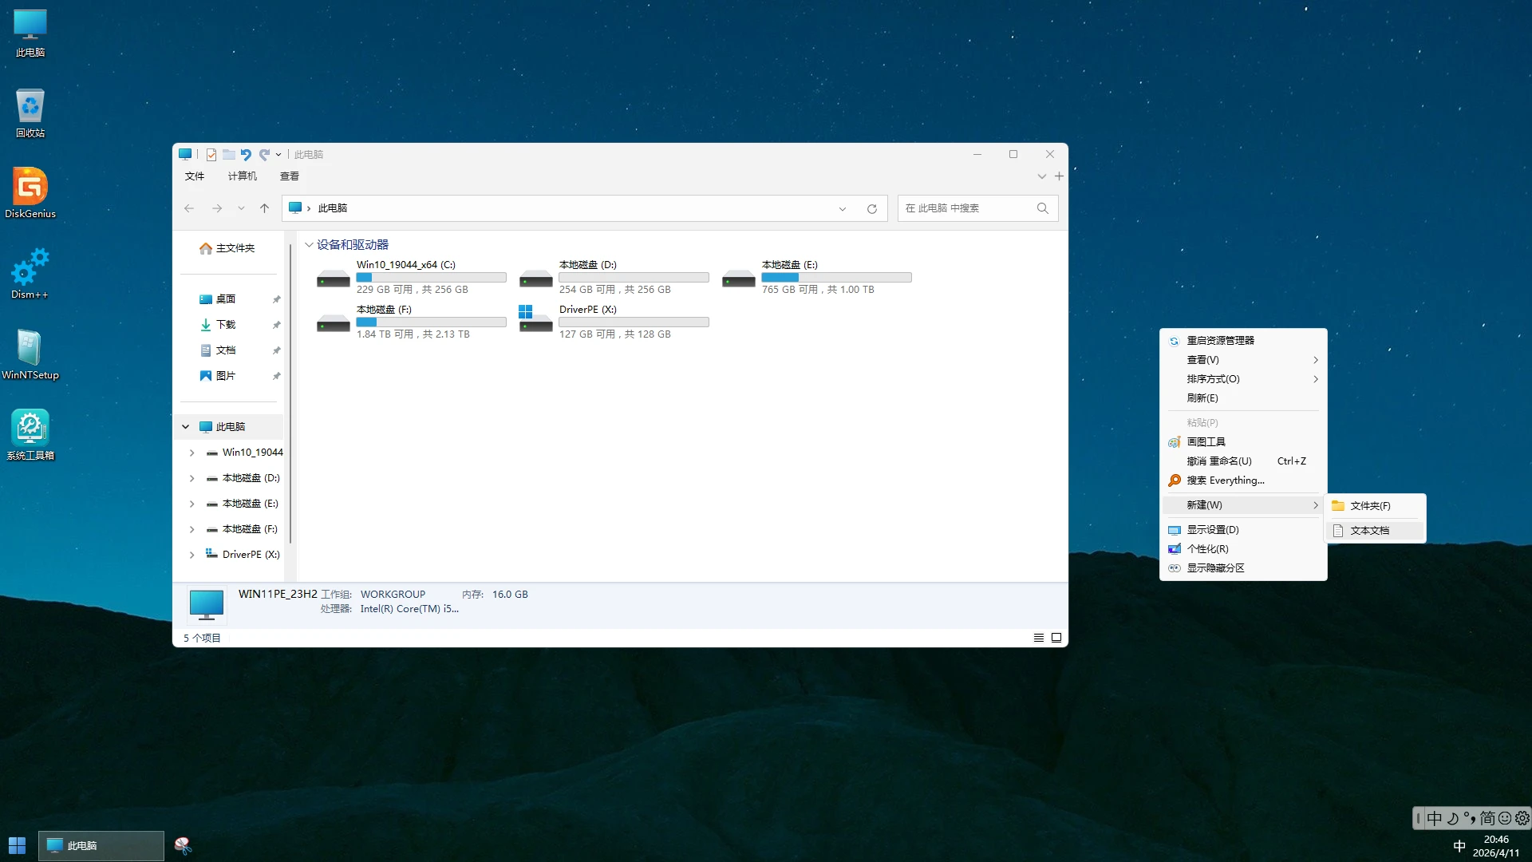Viewport: 1532px width, 862px height.
Task: Click the properties checkmark icon in title bar
Action: tap(211, 155)
